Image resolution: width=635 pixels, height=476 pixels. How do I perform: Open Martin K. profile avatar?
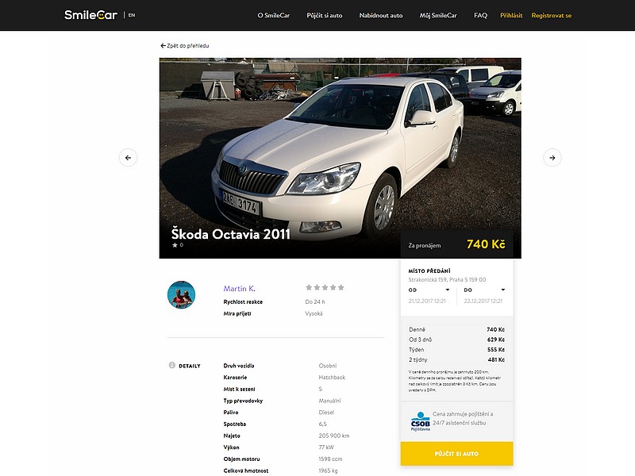tap(181, 294)
